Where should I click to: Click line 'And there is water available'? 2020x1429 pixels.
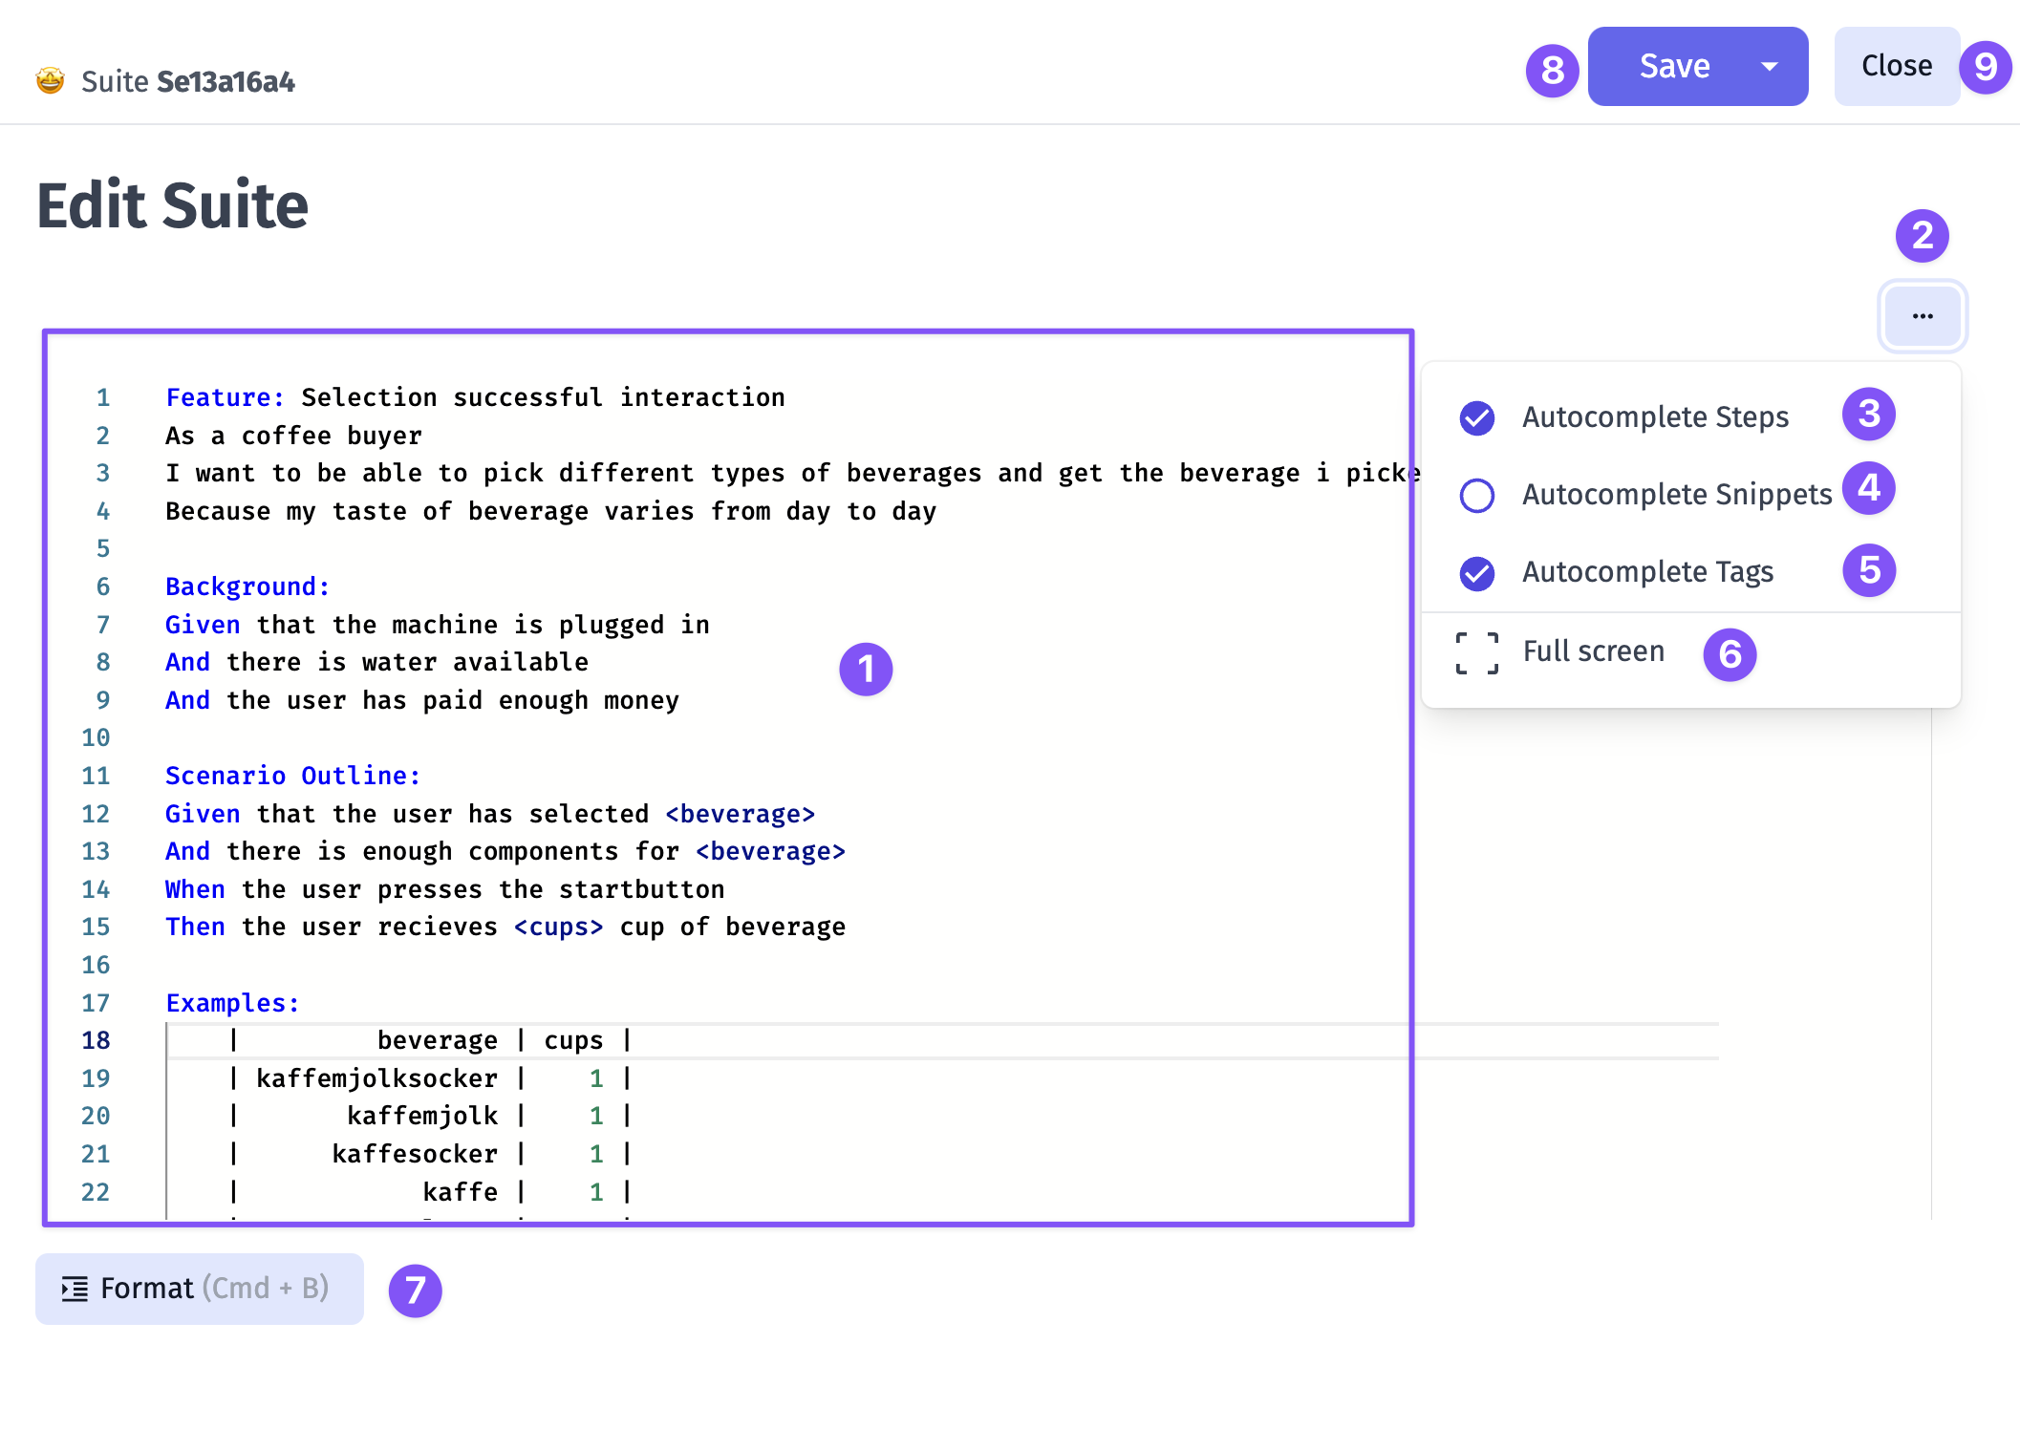[376, 662]
